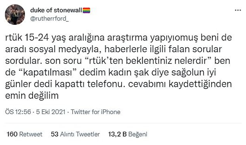View the 53 Alıntı Tweetler list
Screen dimensions: 246x145
coord(75,134)
